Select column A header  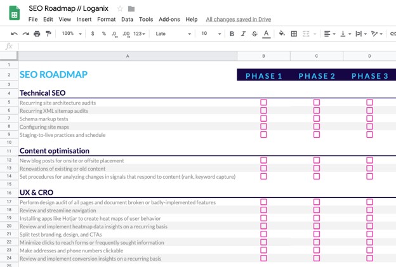point(128,56)
